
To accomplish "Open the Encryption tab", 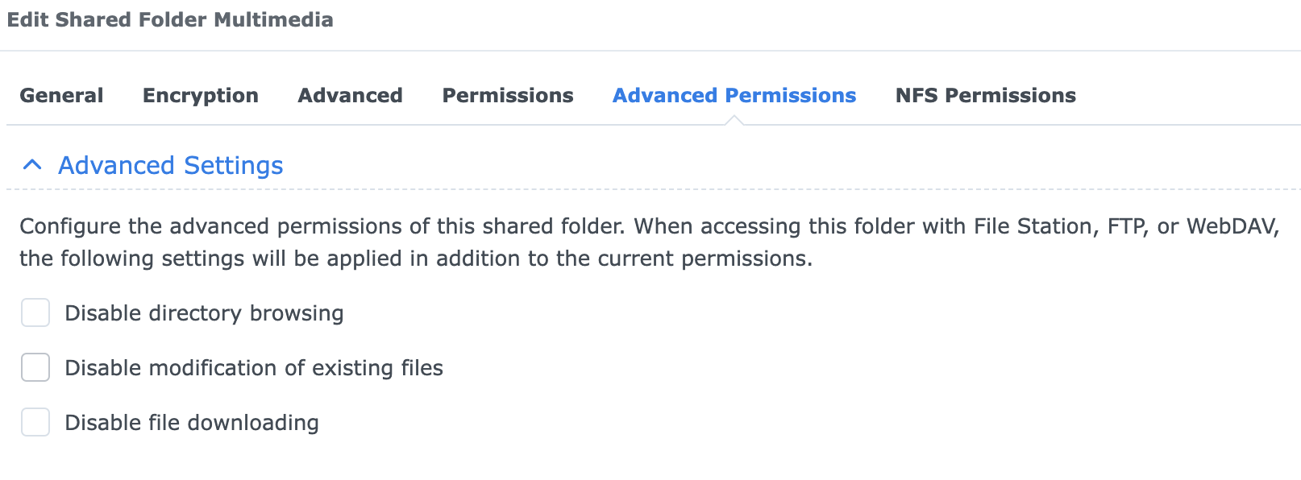I will [201, 95].
